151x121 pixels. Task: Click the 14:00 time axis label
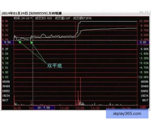pos(110,108)
